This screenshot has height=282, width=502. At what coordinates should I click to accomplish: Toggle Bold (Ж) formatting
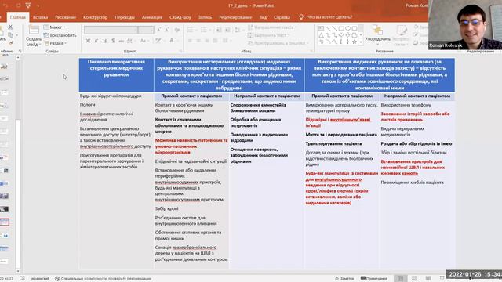pyautogui.click(x=88, y=41)
